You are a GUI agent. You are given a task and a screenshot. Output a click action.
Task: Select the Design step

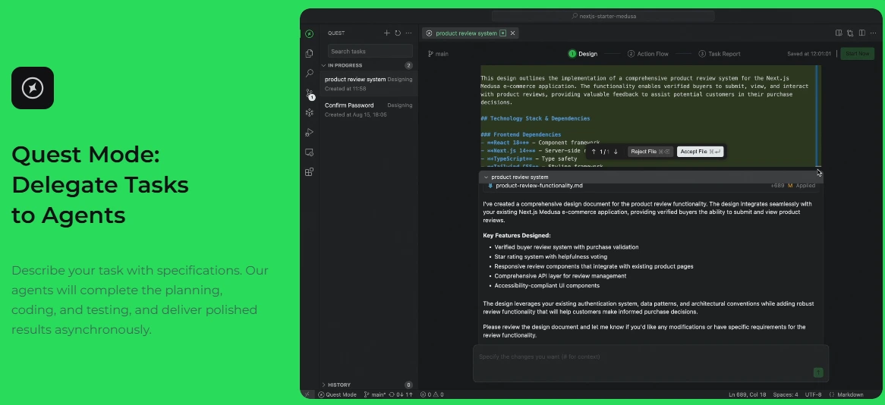point(583,54)
